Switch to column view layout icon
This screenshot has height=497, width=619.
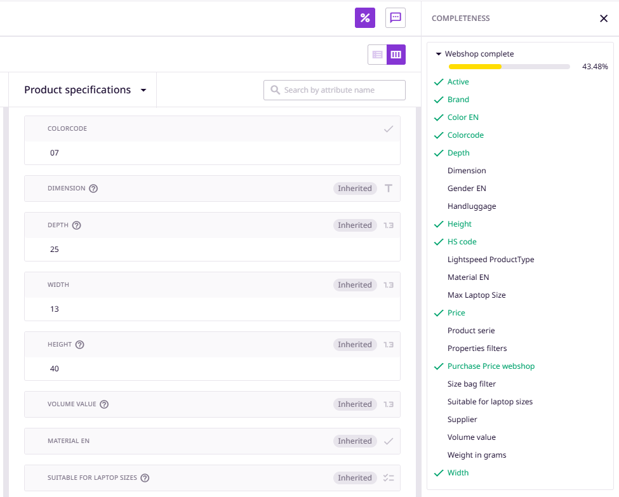click(396, 55)
